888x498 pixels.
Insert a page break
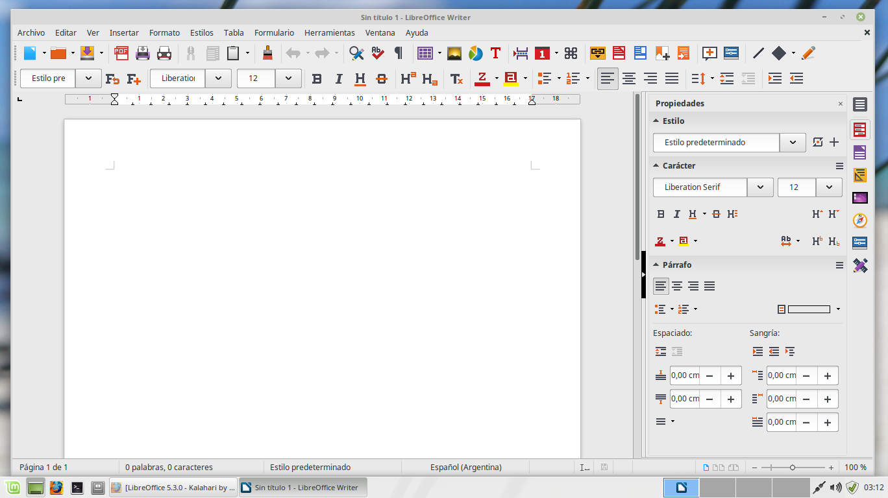click(x=520, y=53)
